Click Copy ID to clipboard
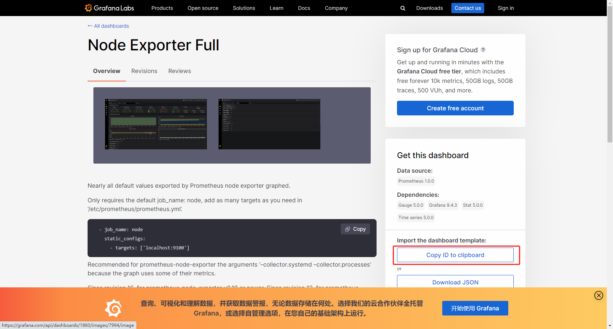Screen dimensions: 613x329 455,255
